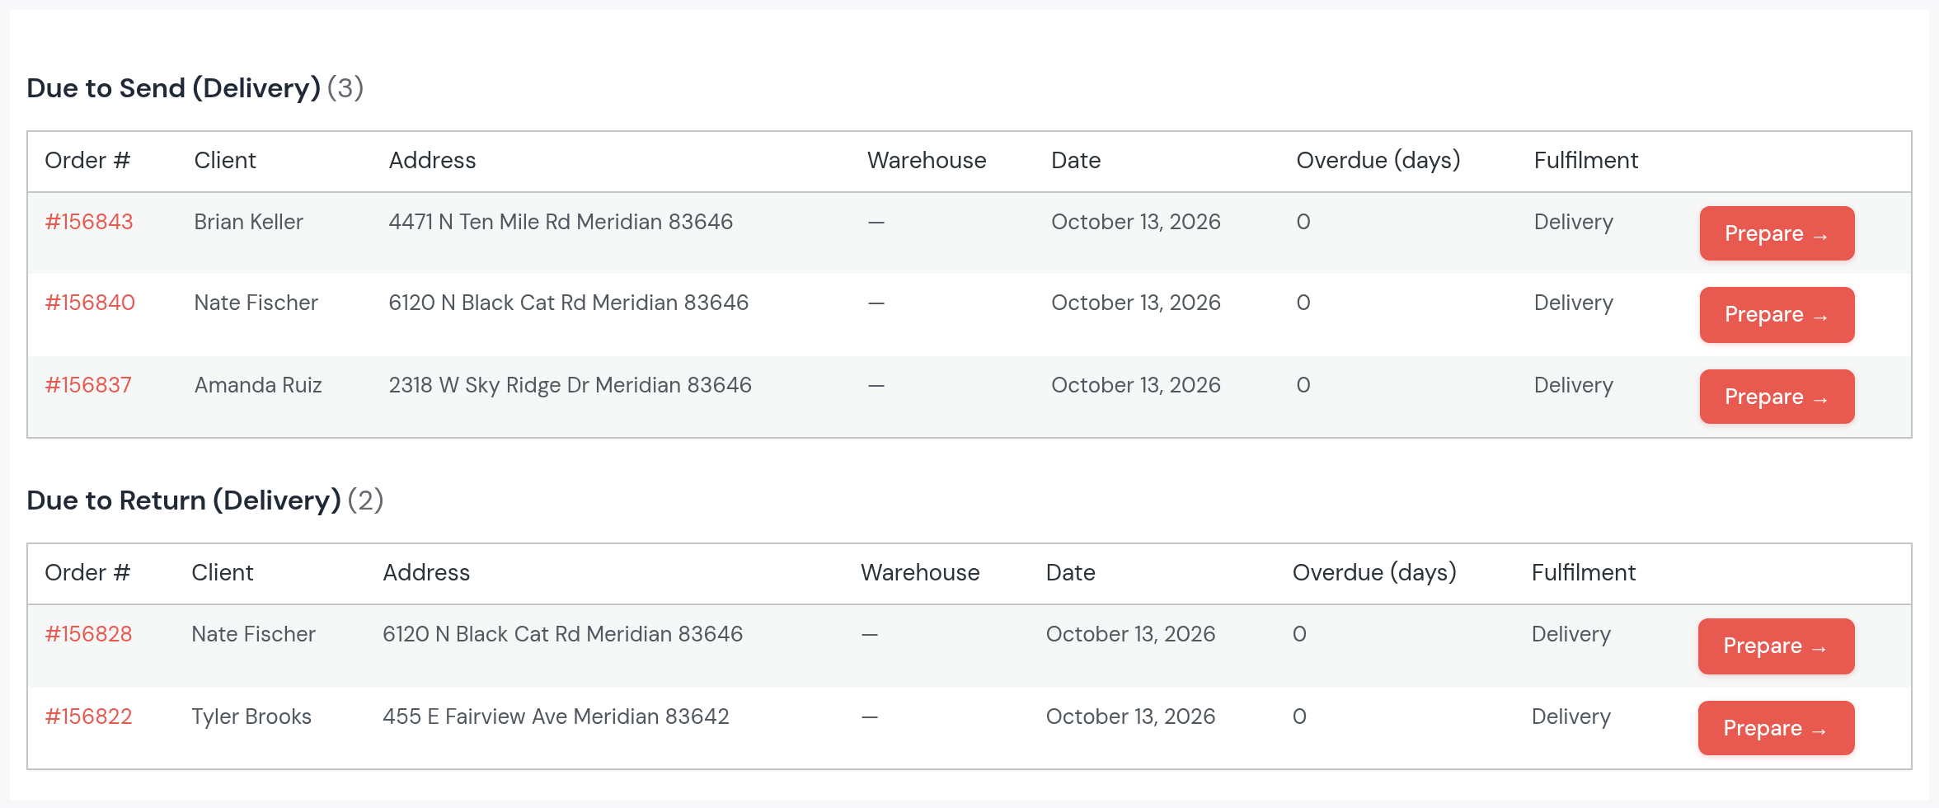Click Prepare button for Brian Keller order

pos(1777,233)
